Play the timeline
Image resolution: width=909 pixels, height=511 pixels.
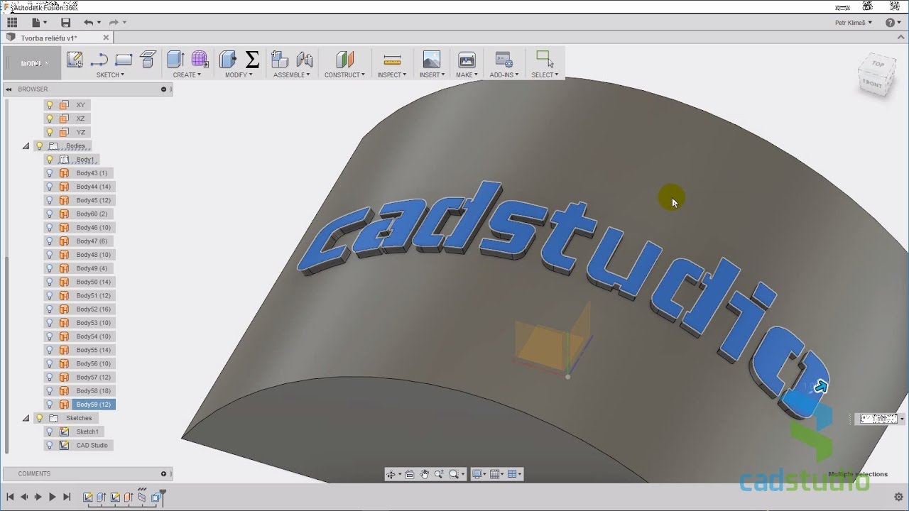(x=52, y=498)
